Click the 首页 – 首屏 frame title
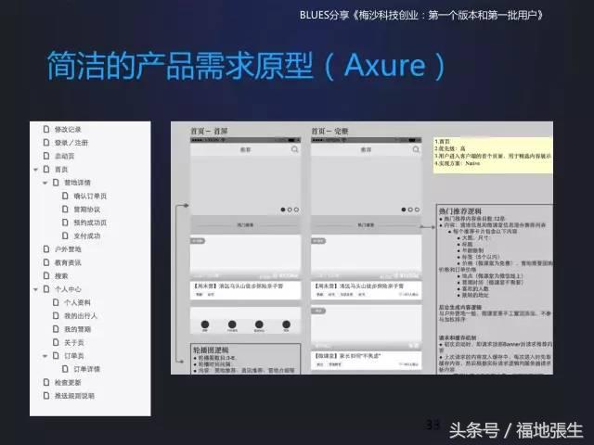This screenshot has width=594, height=445. point(209,132)
